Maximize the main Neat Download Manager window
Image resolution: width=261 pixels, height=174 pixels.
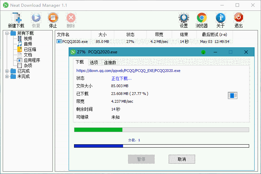pos(237,5)
